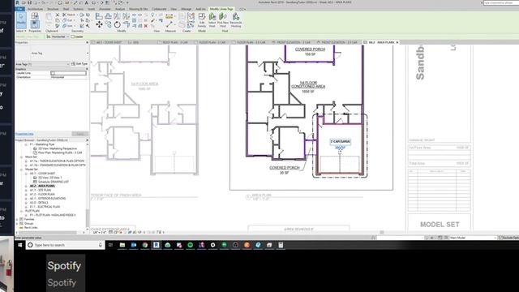Select the Modify tool in the ribbon
519x292 pixels.
pyautogui.click(x=21, y=19)
